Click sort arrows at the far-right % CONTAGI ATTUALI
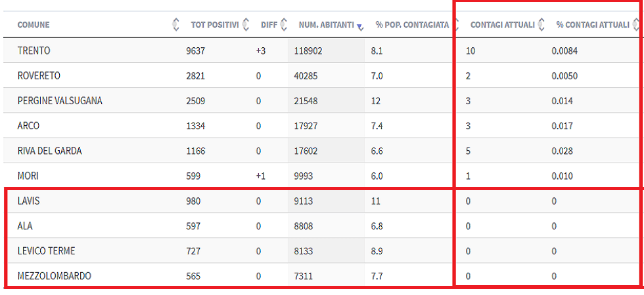Image resolution: width=644 pixels, height=295 pixels. coord(635,25)
